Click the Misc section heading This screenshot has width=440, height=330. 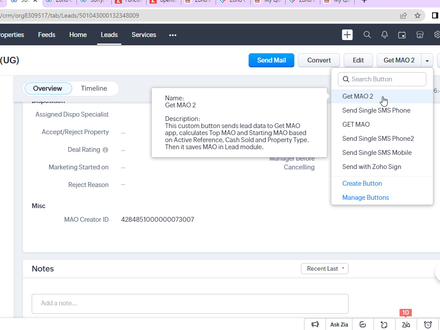(38, 206)
